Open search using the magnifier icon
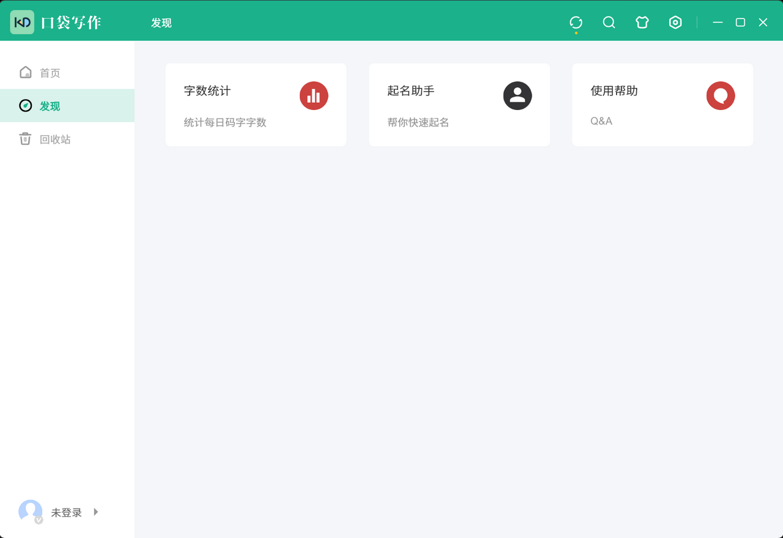The width and height of the screenshot is (783, 538). tap(609, 22)
